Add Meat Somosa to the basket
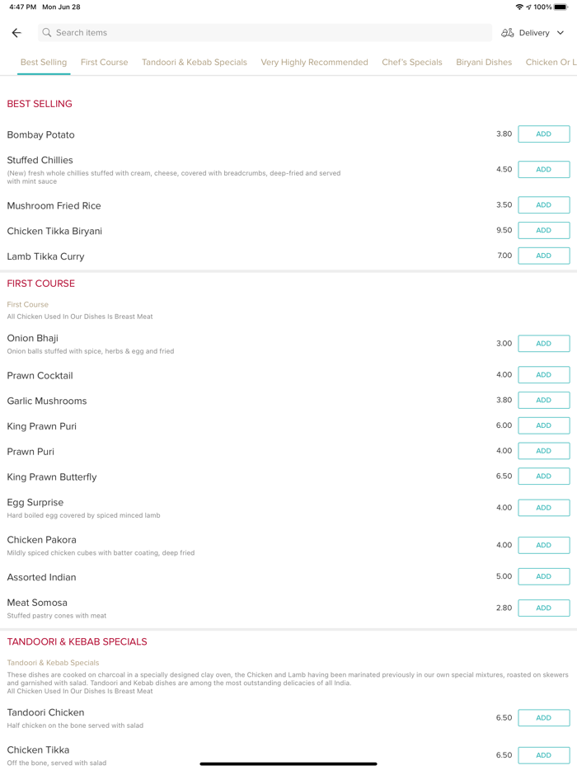 click(x=543, y=608)
